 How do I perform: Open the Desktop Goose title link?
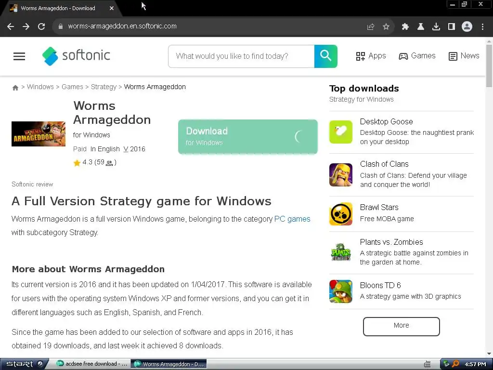[x=387, y=122]
